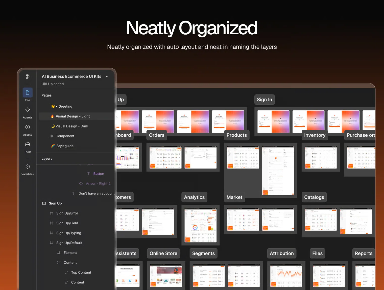This screenshot has width=384, height=290.
Task: Open the Agents sparkle icon
Action: (x=28, y=110)
